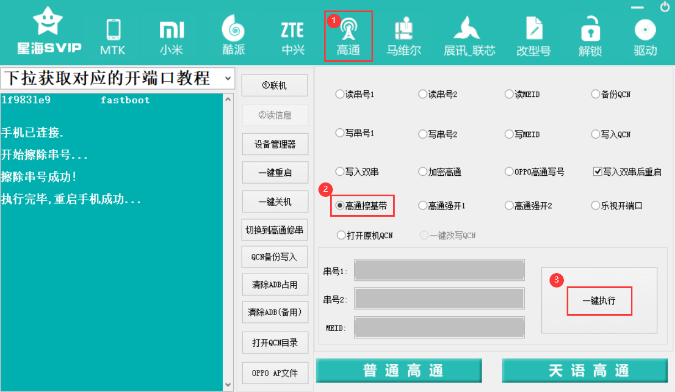This screenshot has width=675, height=392.
Task: Select the 高通强开1 radio option
Action: coord(442,206)
